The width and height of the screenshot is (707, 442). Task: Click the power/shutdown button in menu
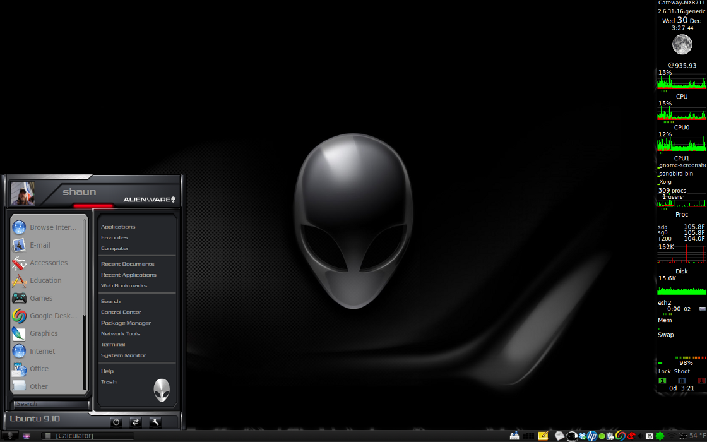[116, 422]
